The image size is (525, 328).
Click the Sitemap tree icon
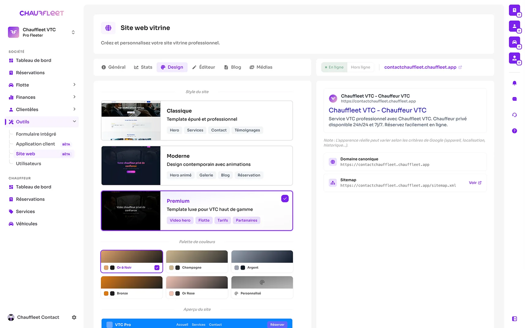[x=333, y=183]
